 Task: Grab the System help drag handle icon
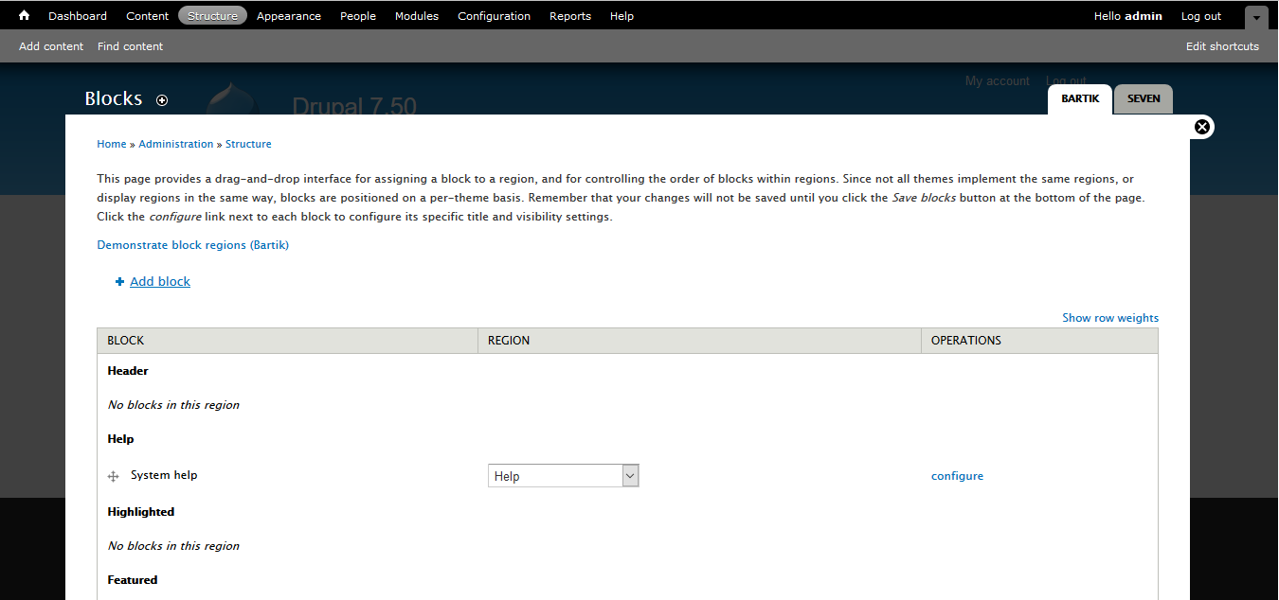click(x=114, y=477)
